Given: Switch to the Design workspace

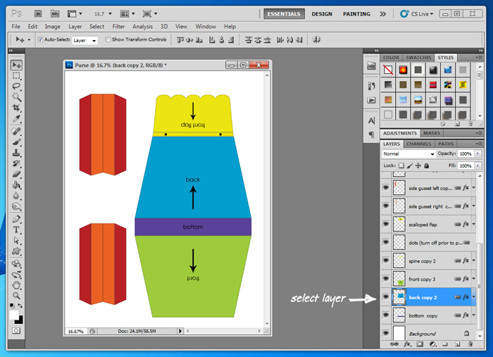Looking at the screenshot, I should coord(322,14).
